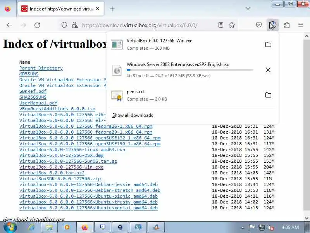
Task: Download the Ubuntu trusty amd64 deb
Action: [89, 202]
